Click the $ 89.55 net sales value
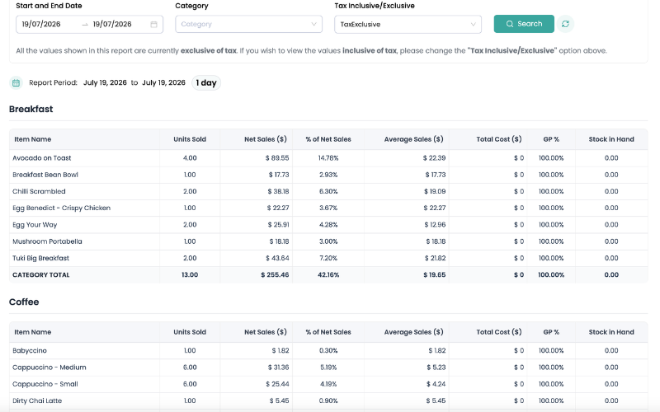Screen dimensions: 660x412 point(277,158)
